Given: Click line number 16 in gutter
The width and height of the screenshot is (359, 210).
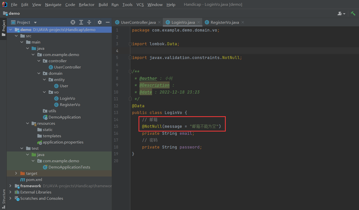Looking at the screenshot, I should 116,133.
